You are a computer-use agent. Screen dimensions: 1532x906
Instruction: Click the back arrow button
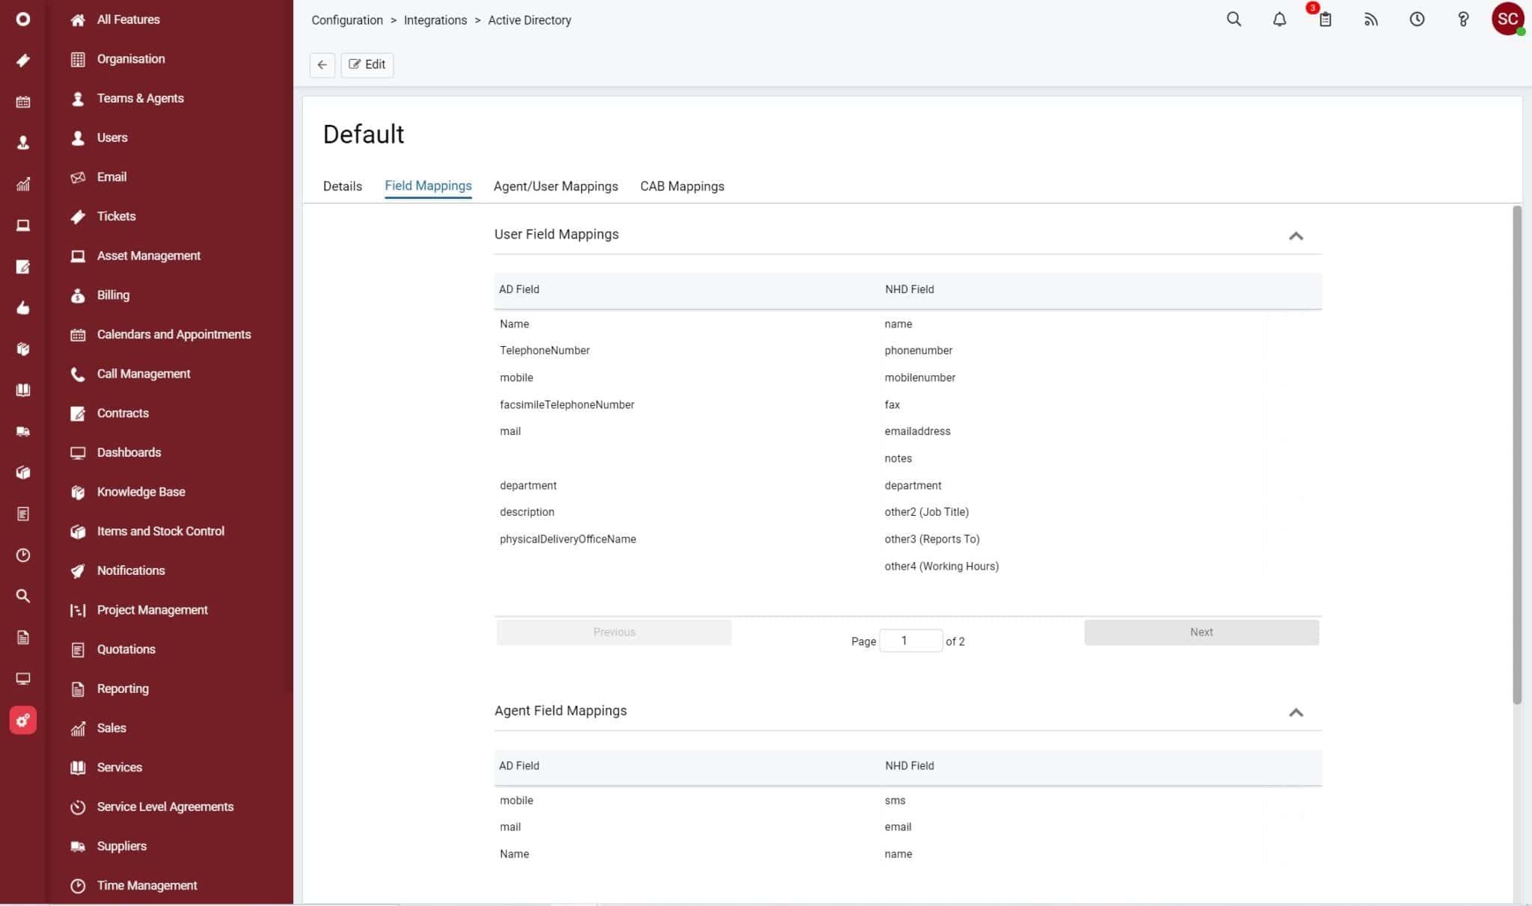coord(322,64)
